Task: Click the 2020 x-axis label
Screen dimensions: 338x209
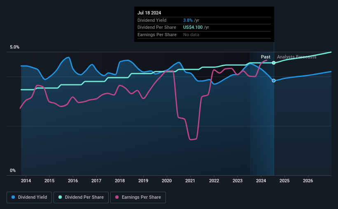Action: [x=167, y=181]
